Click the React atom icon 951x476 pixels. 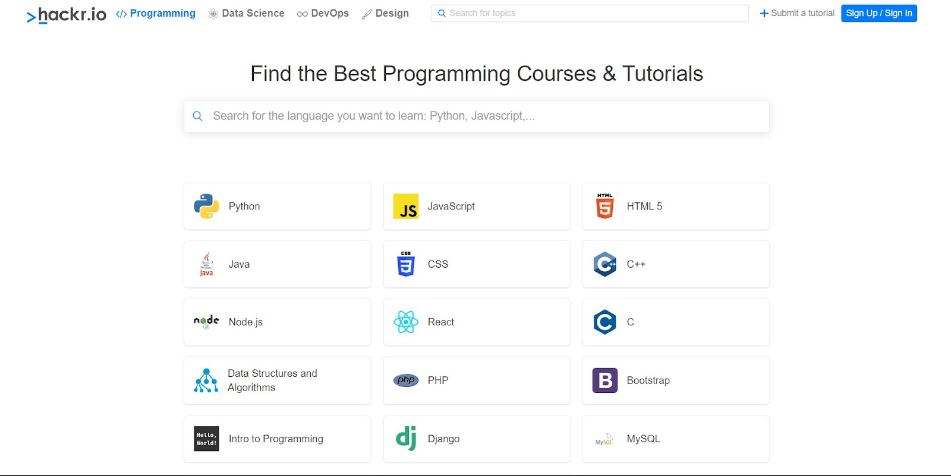406,322
